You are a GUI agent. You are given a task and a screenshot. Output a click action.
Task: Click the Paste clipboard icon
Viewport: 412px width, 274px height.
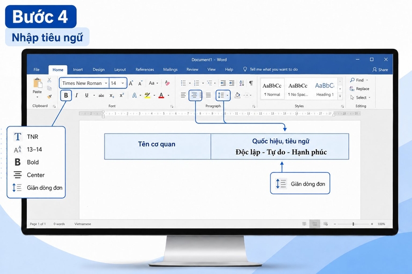coord(38,83)
